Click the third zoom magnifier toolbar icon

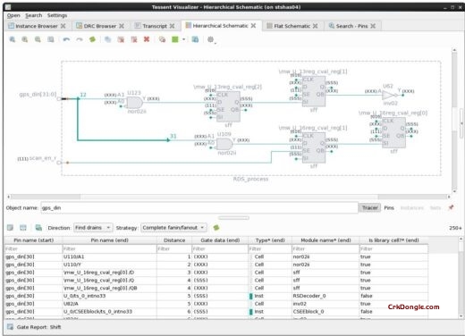(38, 39)
